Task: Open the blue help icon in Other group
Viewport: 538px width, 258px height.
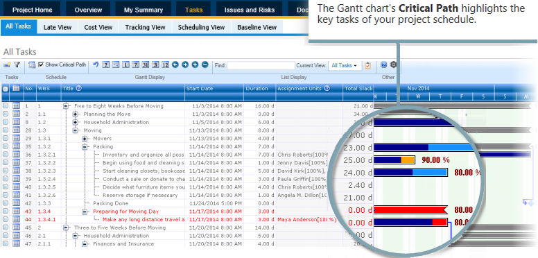Action: [x=383, y=64]
